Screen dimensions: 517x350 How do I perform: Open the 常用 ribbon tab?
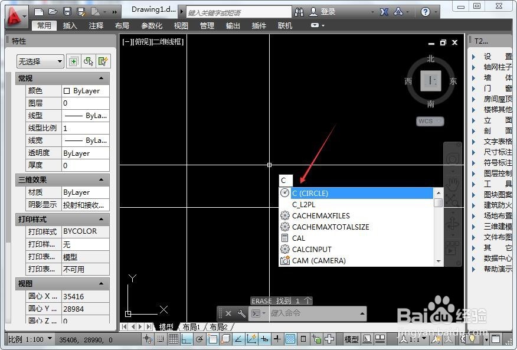point(44,26)
